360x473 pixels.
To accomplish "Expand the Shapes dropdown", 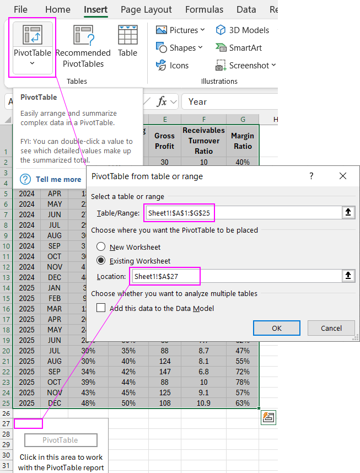I will point(200,48).
